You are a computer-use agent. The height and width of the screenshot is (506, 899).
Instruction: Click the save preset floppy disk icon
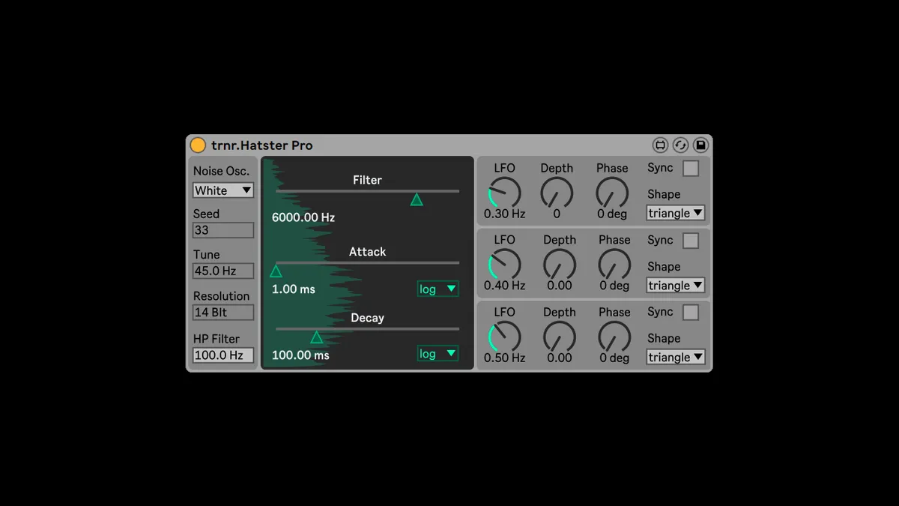point(700,145)
